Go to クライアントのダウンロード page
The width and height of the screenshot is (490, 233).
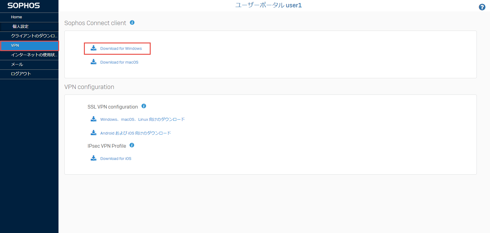(x=34, y=36)
